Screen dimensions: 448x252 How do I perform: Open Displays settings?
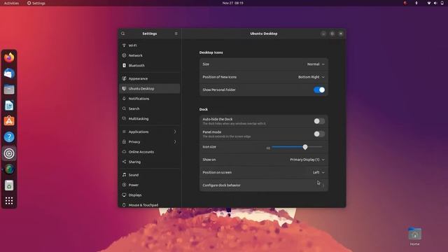click(149, 195)
